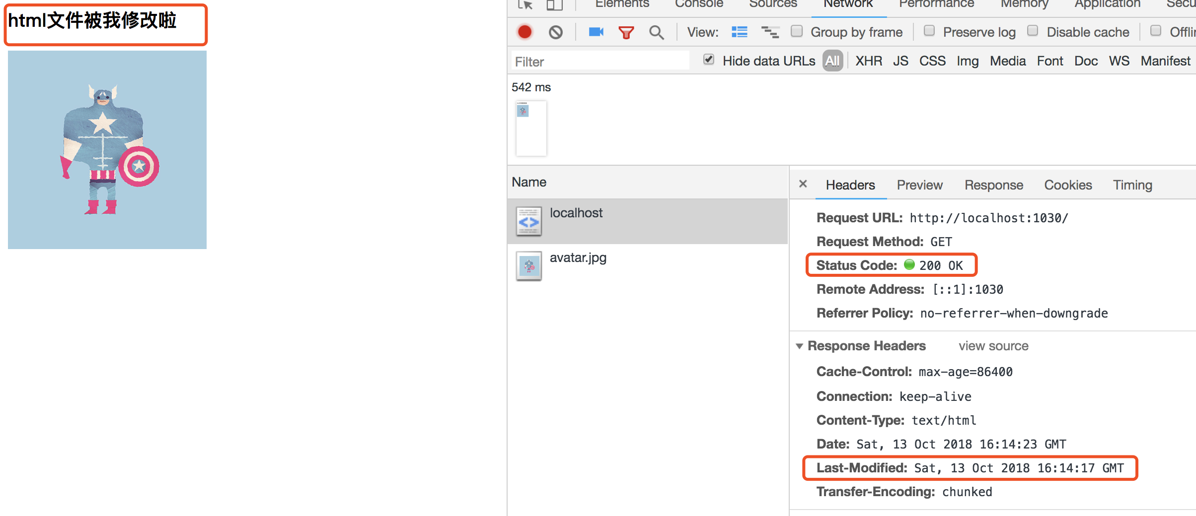Toggle the capture screenshots camera icon
1196x516 pixels.
click(596, 32)
